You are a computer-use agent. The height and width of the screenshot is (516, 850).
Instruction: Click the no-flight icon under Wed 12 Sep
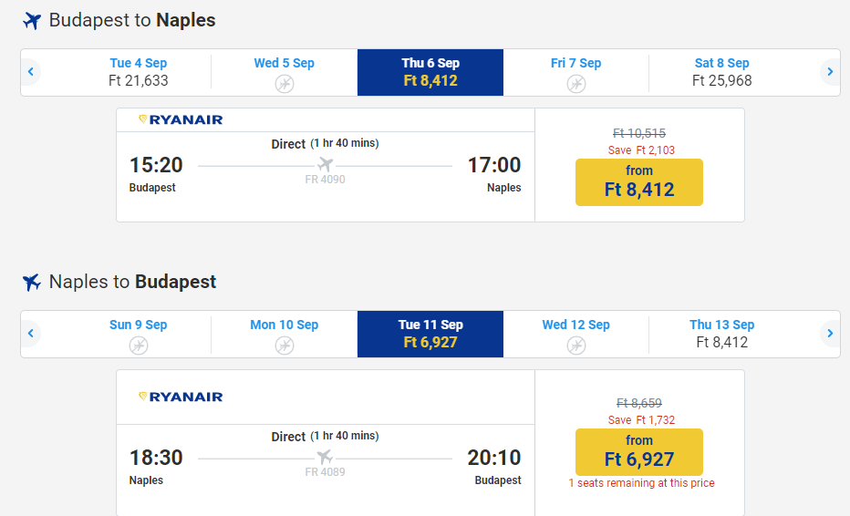pyautogui.click(x=576, y=346)
